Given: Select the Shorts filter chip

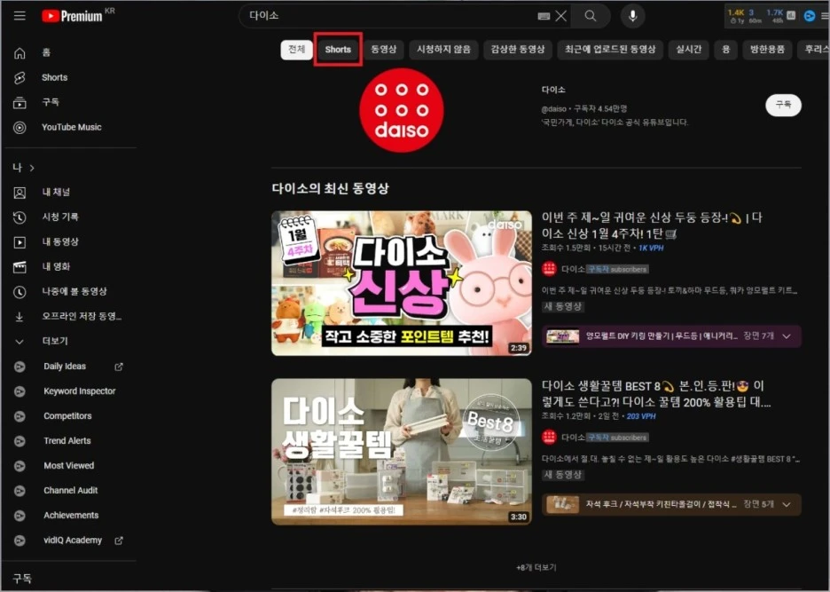Looking at the screenshot, I should coord(338,50).
